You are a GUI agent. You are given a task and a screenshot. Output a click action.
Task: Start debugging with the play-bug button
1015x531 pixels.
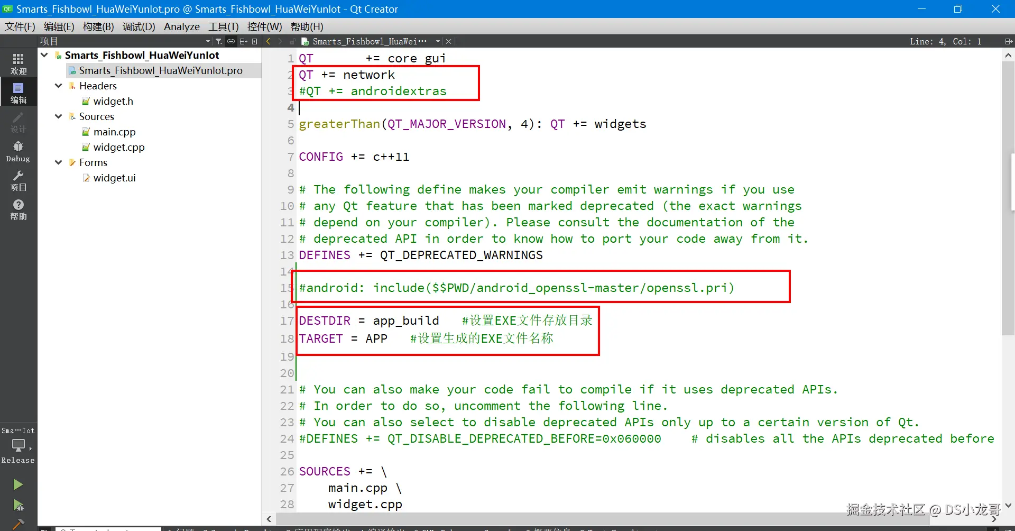pos(18,505)
